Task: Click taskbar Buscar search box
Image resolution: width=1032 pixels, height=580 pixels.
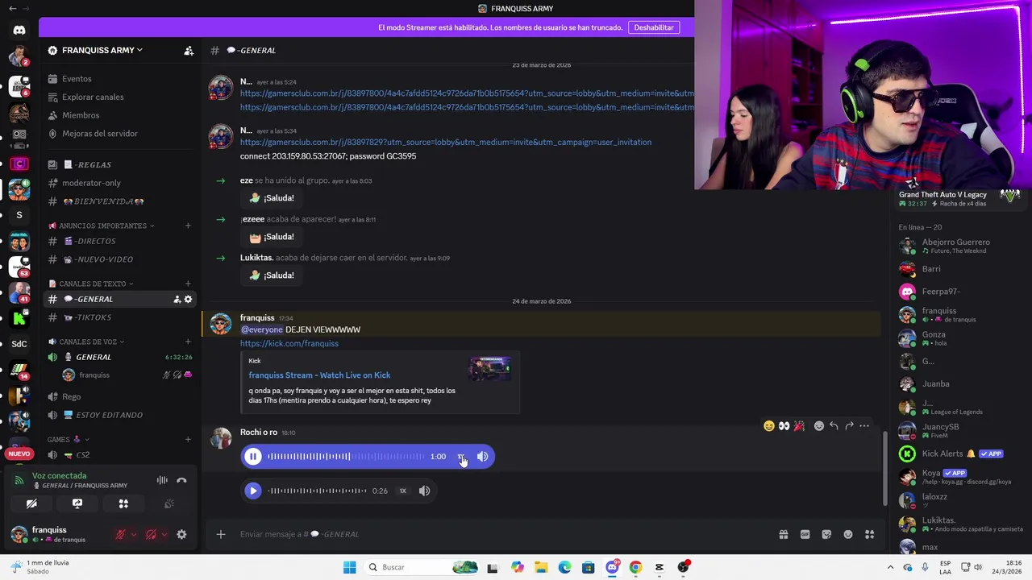Action: (422, 567)
